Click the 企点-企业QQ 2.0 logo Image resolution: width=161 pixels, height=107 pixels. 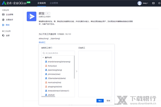coord(16,3)
